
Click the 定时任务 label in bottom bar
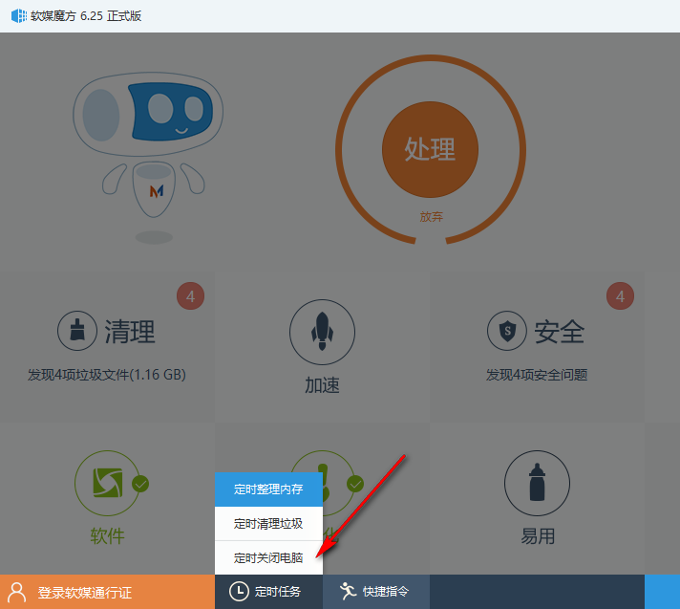pos(278,592)
